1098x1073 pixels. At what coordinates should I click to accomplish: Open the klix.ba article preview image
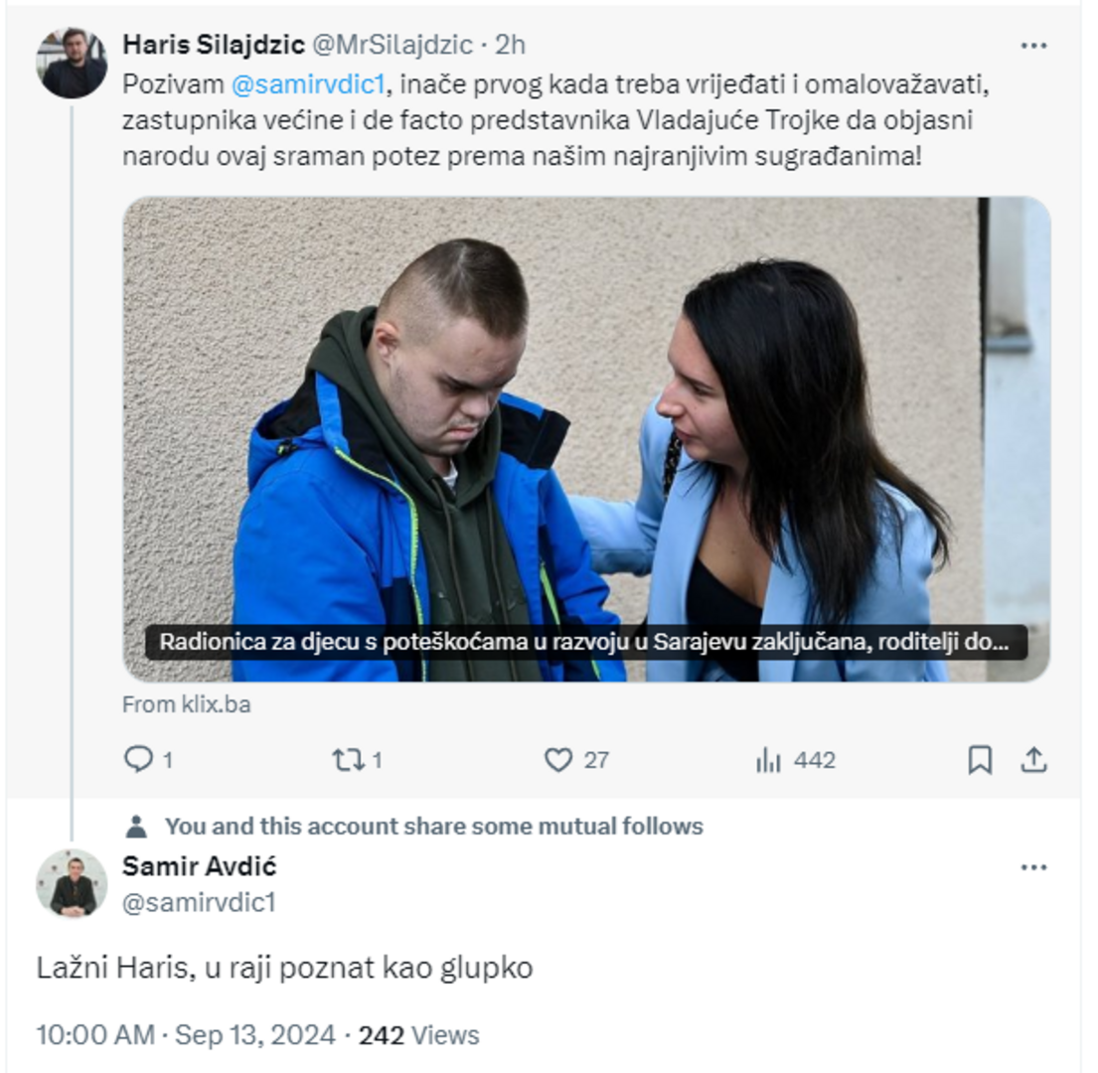[586, 439]
